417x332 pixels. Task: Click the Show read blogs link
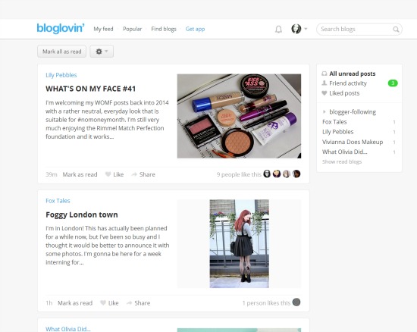click(342, 161)
